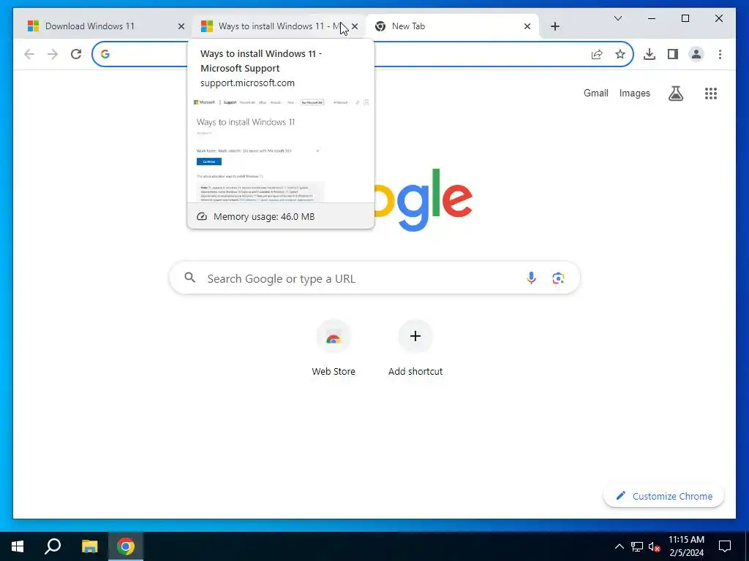This screenshot has height=561, width=749.
Task: Go forward using the forward arrow
Action: [53, 54]
